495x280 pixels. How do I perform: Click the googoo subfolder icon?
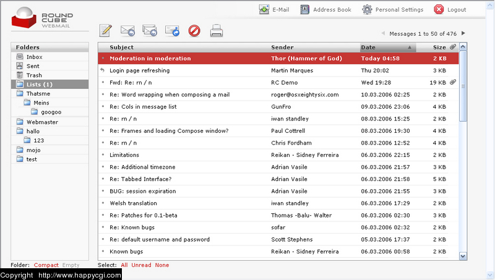pyautogui.click(x=35, y=112)
